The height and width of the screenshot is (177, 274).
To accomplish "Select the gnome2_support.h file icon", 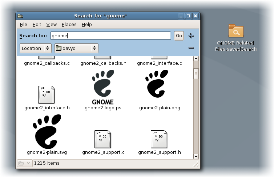I will point(159,139).
